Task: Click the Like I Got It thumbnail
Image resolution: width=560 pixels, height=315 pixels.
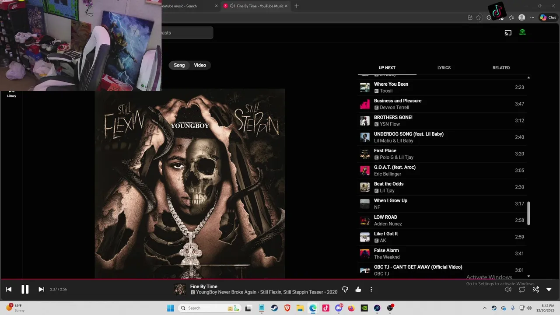Action: click(x=365, y=237)
